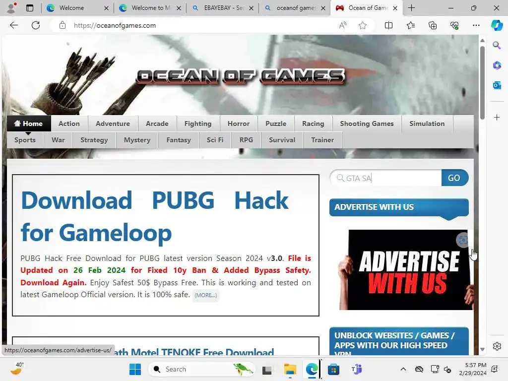Show hidden system tray icons
Screen dimensions: 508x381
[x=403, y=369]
